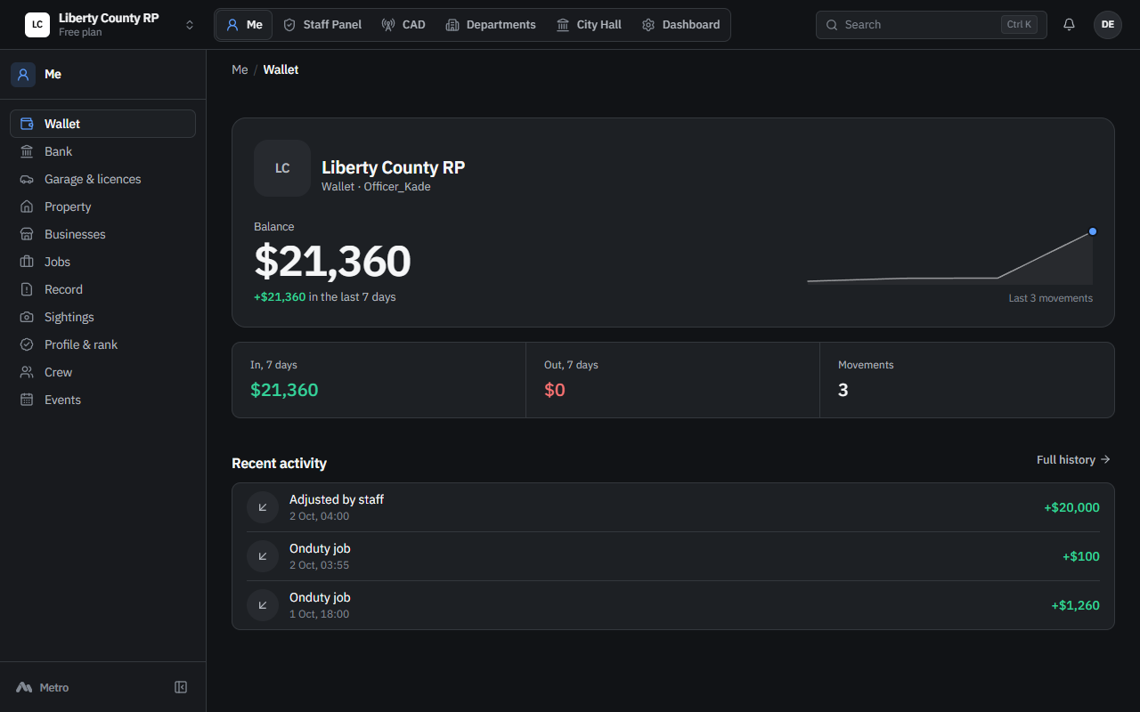Open Garage & licences page
The width and height of the screenshot is (1140, 712).
click(x=102, y=179)
